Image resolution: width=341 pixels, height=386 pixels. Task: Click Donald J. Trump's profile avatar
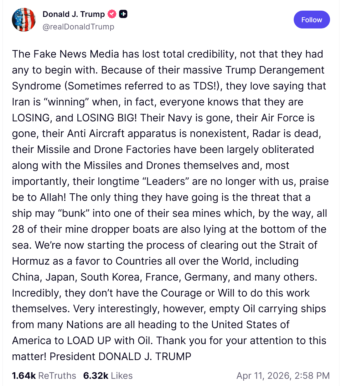pyautogui.click(x=23, y=20)
